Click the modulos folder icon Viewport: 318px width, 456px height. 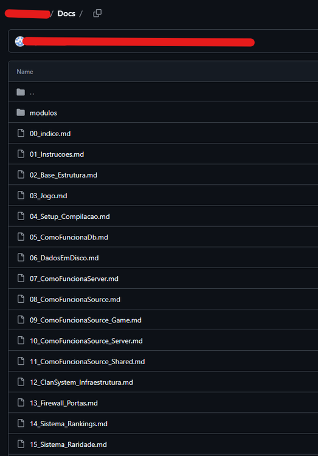pyautogui.click(x=21, y=112)
